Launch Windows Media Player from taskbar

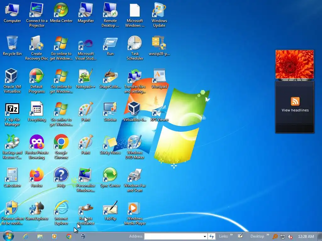pyautogui.click(x=54, y=236)
